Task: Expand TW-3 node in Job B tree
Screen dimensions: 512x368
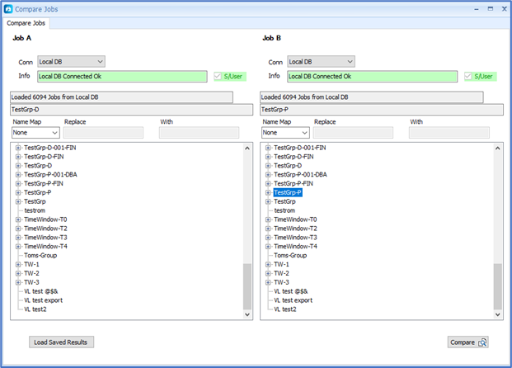Action: click(x=268, y=282)
